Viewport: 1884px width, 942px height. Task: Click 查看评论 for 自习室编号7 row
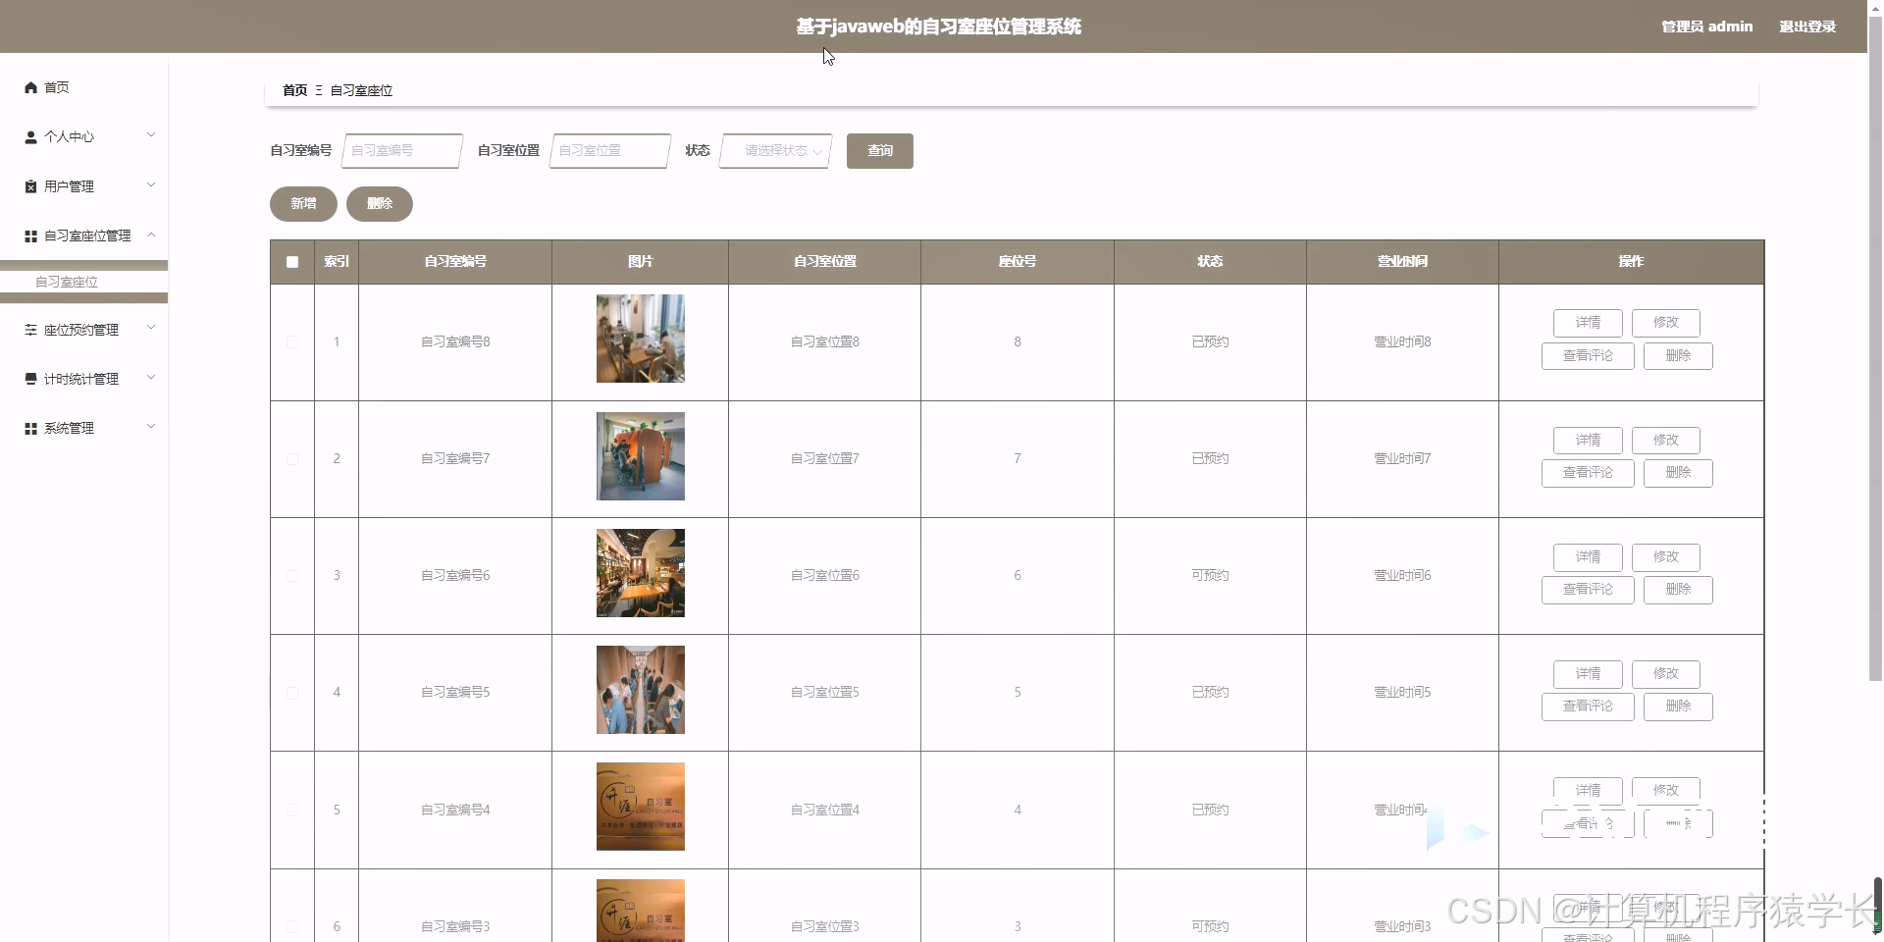tap(1588, 473)
